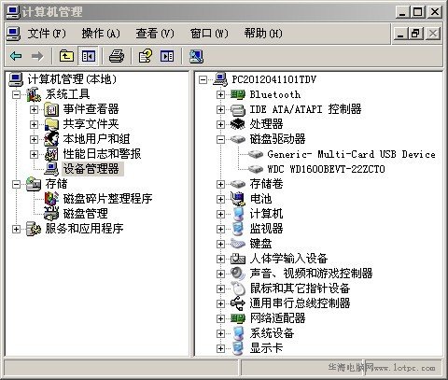
Task: Click the 本地用户和组 users icon
Action: [51, 139]
